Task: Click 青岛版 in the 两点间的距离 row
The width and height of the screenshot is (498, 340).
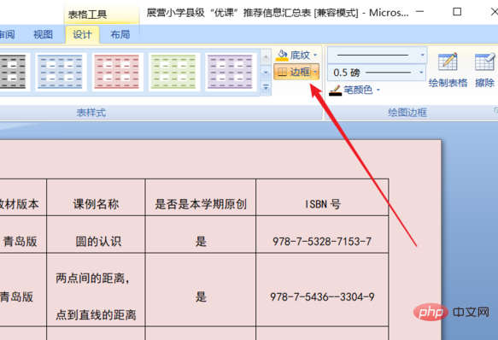Action: click(x=16, y=296)
